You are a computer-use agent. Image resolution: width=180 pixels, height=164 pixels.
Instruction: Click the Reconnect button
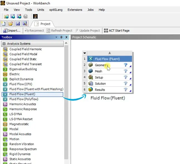point(34,31)
